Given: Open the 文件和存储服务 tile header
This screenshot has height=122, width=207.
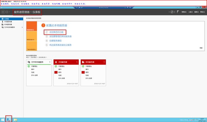Looking at the screenshot, I should [x=39, y=62].
